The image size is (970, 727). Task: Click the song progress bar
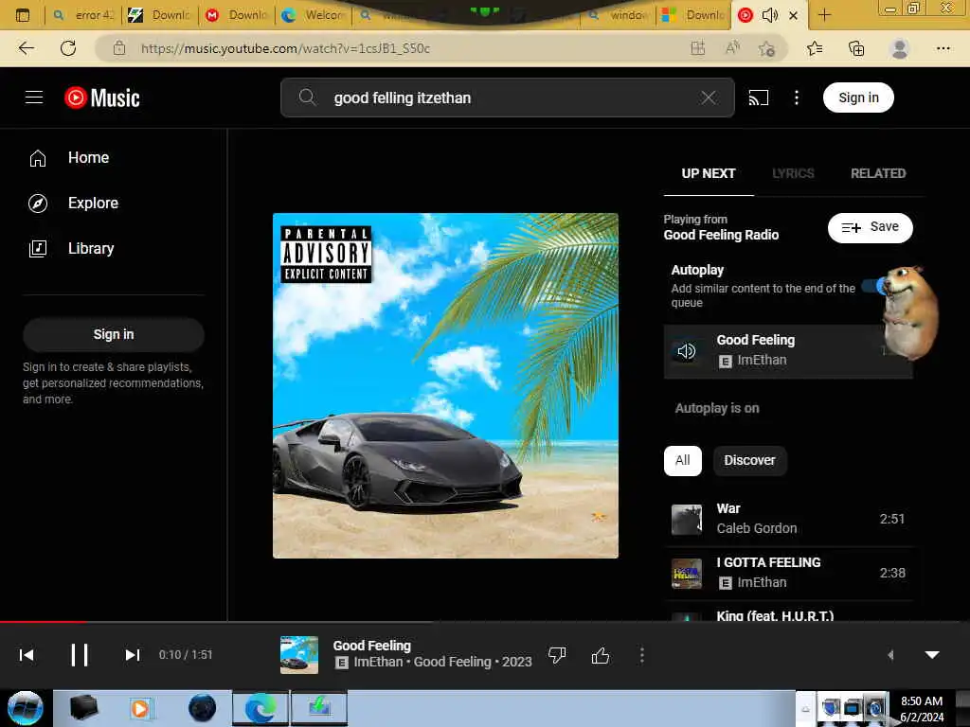pyautogui.click(x=485, y=621)
